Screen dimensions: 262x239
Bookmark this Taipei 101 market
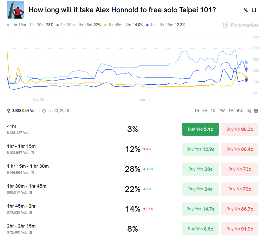pyautogui.click(x=254, y=10)
